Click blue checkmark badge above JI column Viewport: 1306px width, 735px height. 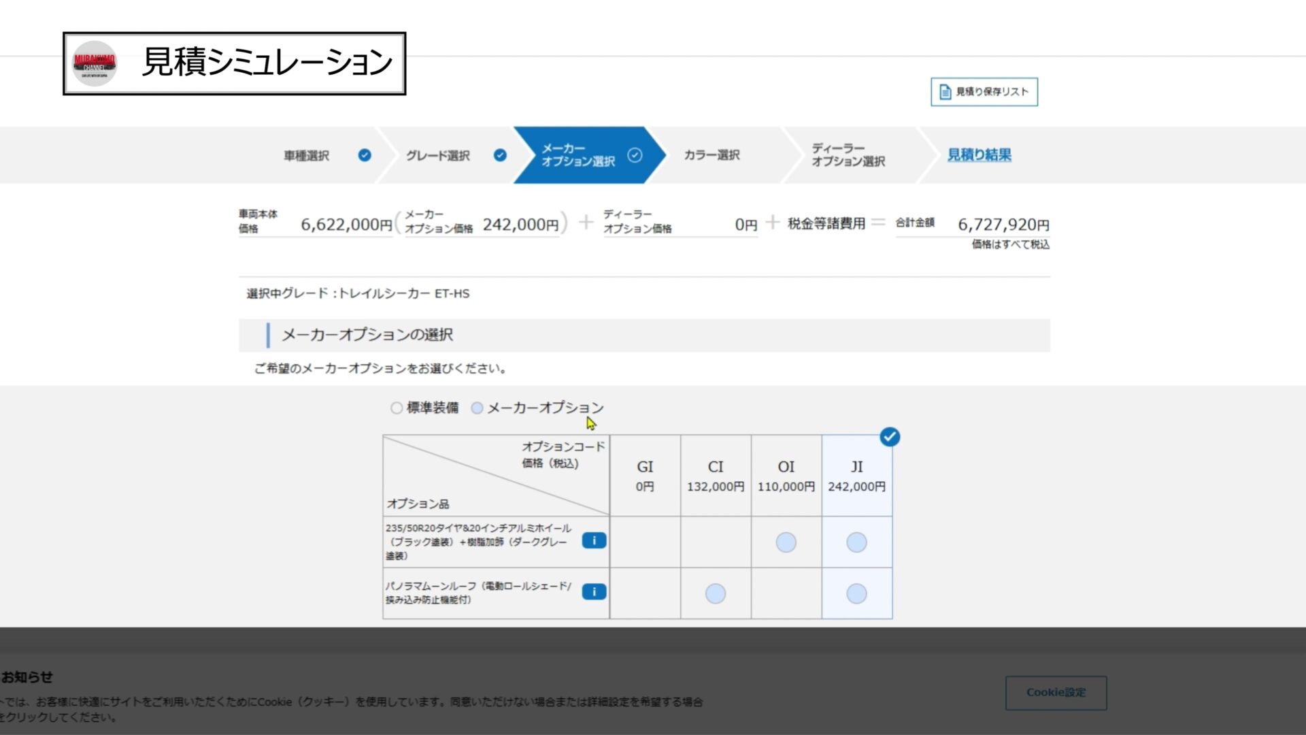tap(890, 437)
